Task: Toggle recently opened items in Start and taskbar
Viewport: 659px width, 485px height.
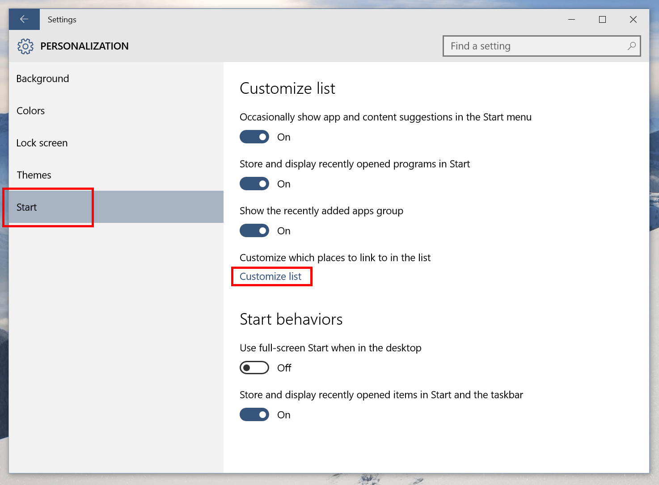Action: tap(254, 415)
